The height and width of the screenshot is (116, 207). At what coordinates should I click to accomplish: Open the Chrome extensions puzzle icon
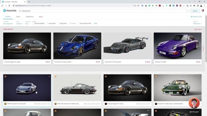click(x=194, y=6)
